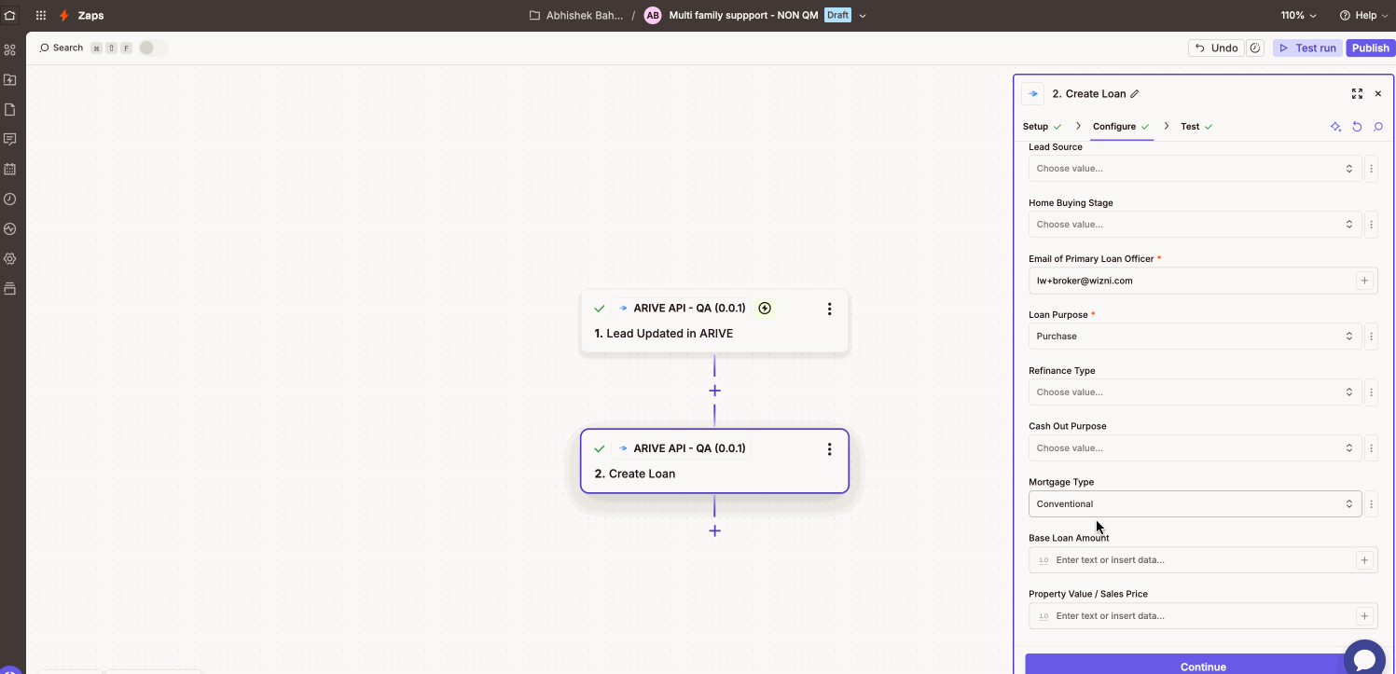This screenshot has height=674, width=1396.
Task: Open the history clock icon in left sidebar
Action: (x=10, y=199)
